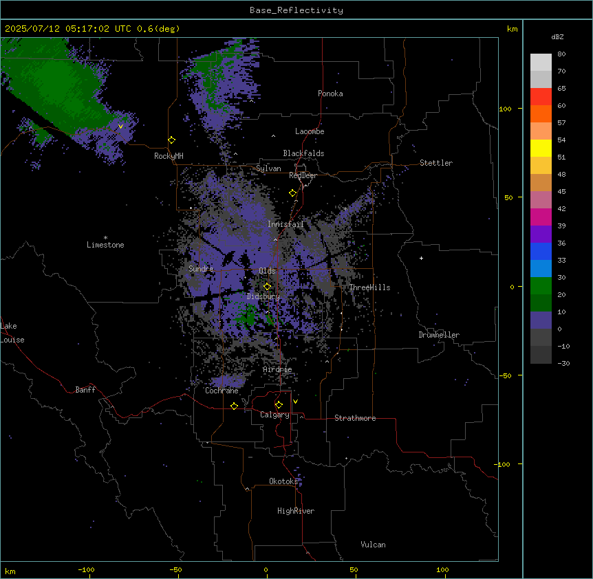The height and width of the screenshot is (579, 593).
Task: Click the asterisk marker above Limestone
Action: coord(105,238)
